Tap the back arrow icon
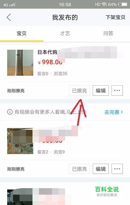Viewport: 130px width, 205px height. click(x=9, y=17)
